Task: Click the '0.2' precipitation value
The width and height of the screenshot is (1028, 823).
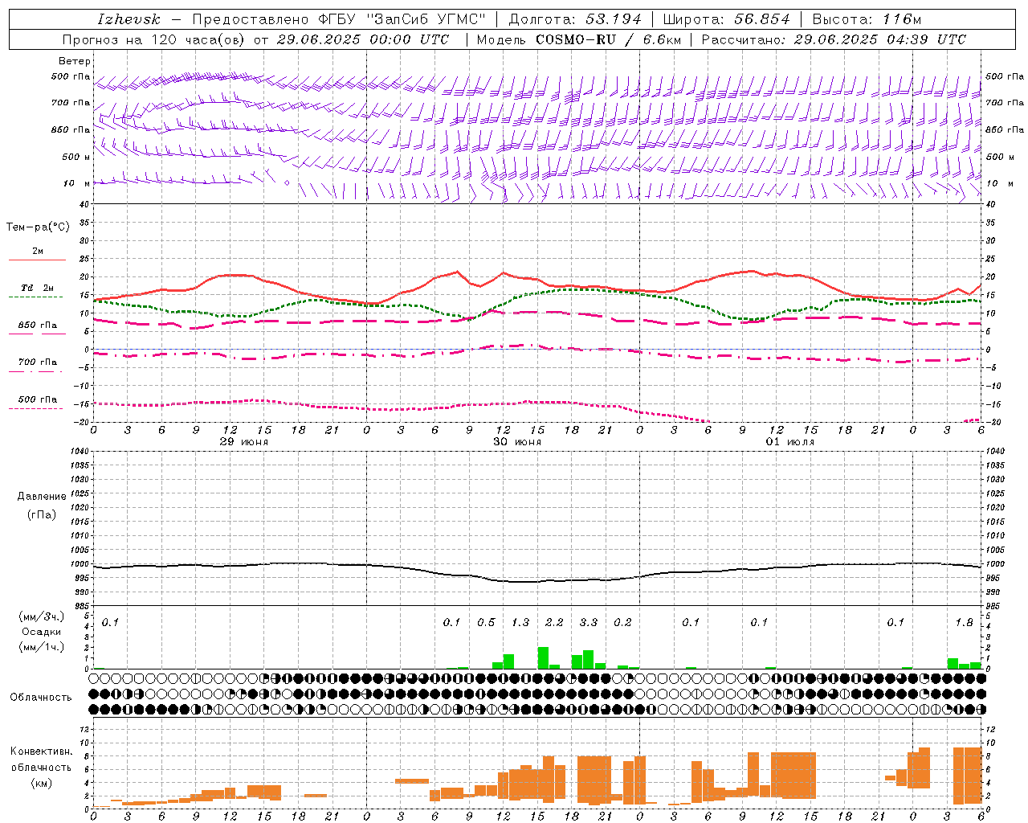Action: point(622,623)
